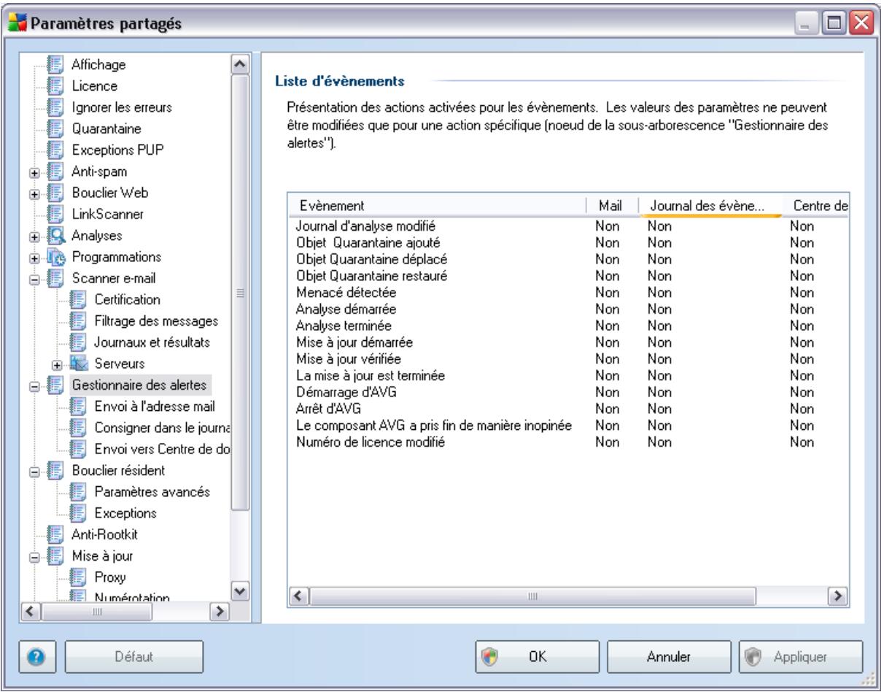Select La mise à jour est terminée row

pyautogui.click(x=567, y=376)
